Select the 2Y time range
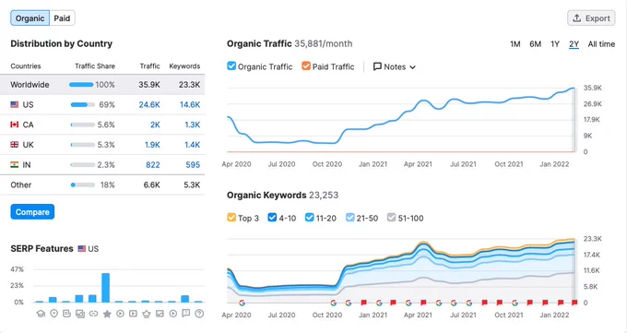This screenshot has height=333, width=627. [x=574, y=44]
